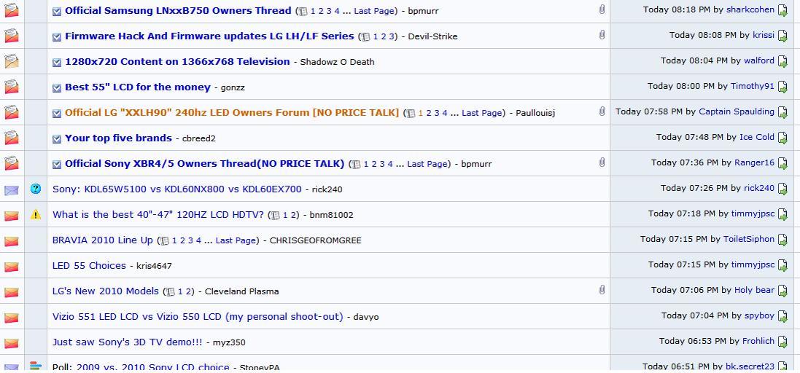Click last-post icon next to Ranger16
Screen dimensions: 800x373
tap(782, 163)
